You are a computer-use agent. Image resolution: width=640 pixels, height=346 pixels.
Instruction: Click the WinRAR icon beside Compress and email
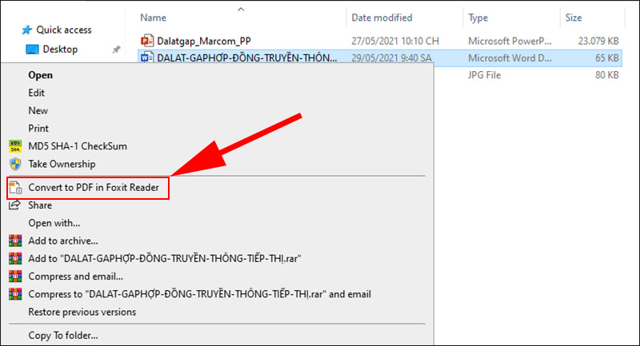(15, 276)
